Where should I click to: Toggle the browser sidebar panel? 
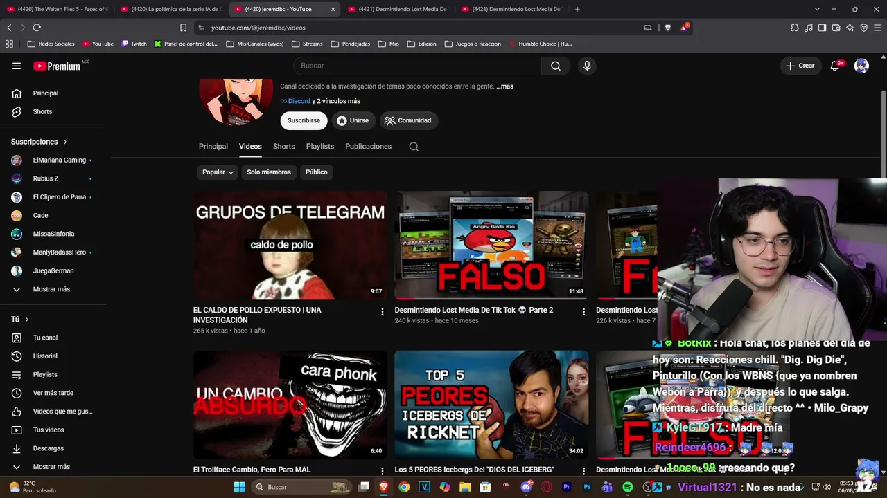tap(823, 28)
